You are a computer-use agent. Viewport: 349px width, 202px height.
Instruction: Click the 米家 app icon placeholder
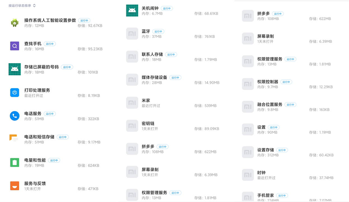(x=132, y=103)
